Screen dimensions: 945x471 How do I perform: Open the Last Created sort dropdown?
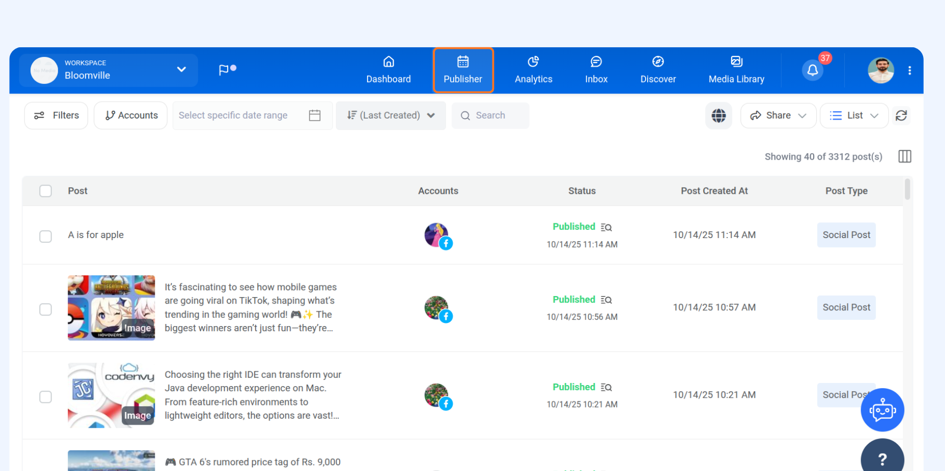(x=391, y=115)
